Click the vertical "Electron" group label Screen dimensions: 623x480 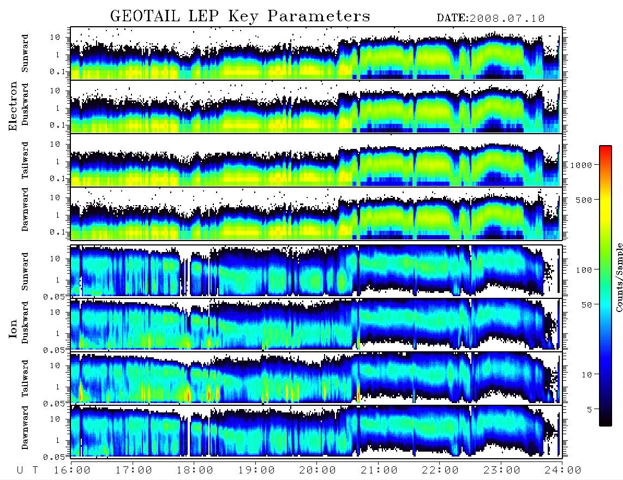[x=13, y=106]
